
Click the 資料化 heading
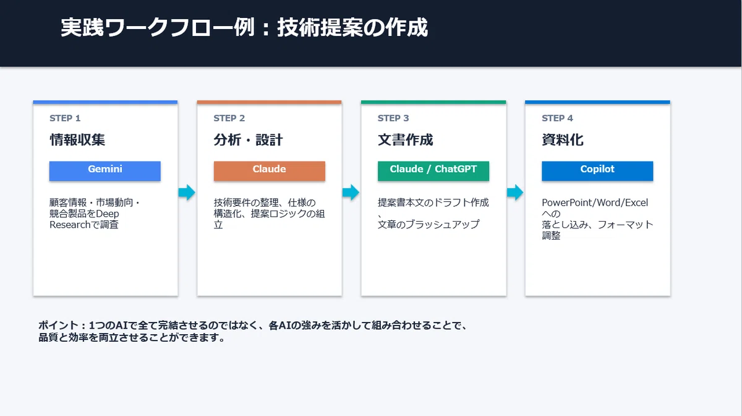[x=563, y=140]
